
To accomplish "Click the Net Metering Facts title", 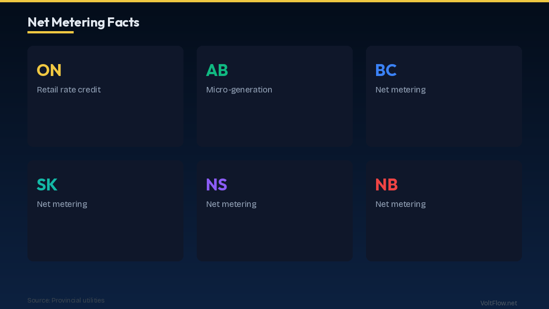I will [x=83, y=22].
